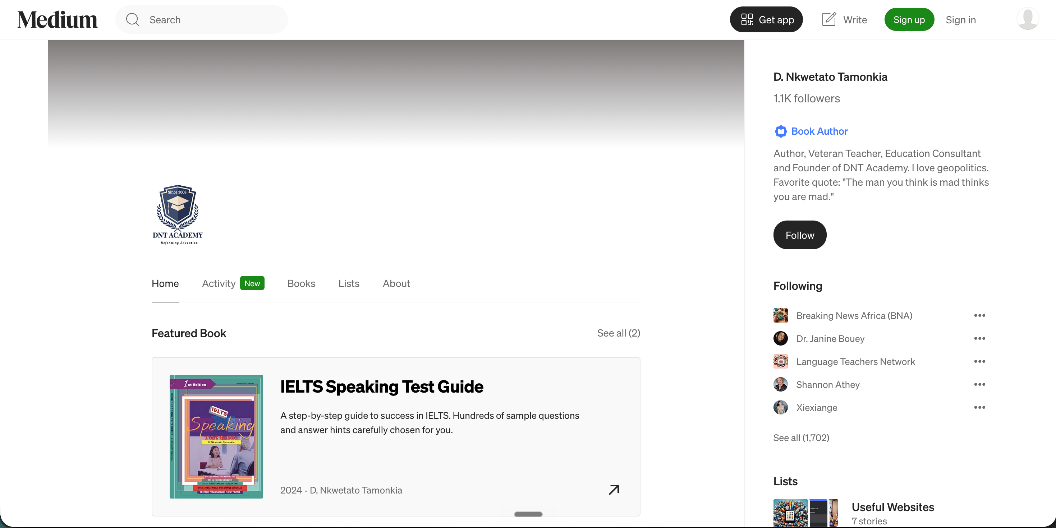Open more options for Shannon Athey

(x=979, y=384)
